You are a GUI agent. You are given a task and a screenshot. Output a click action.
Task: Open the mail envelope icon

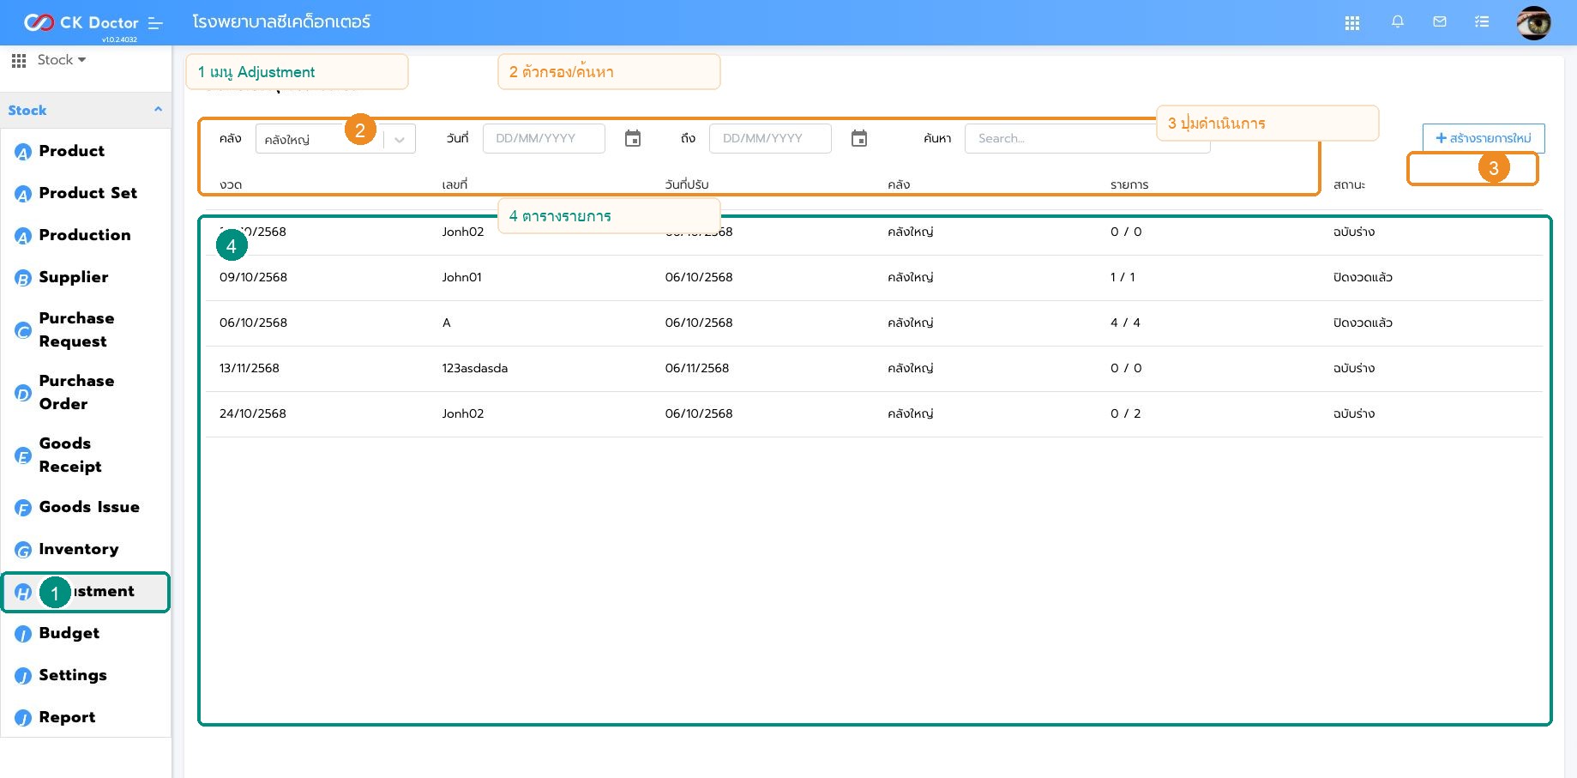pos(1440,22)
